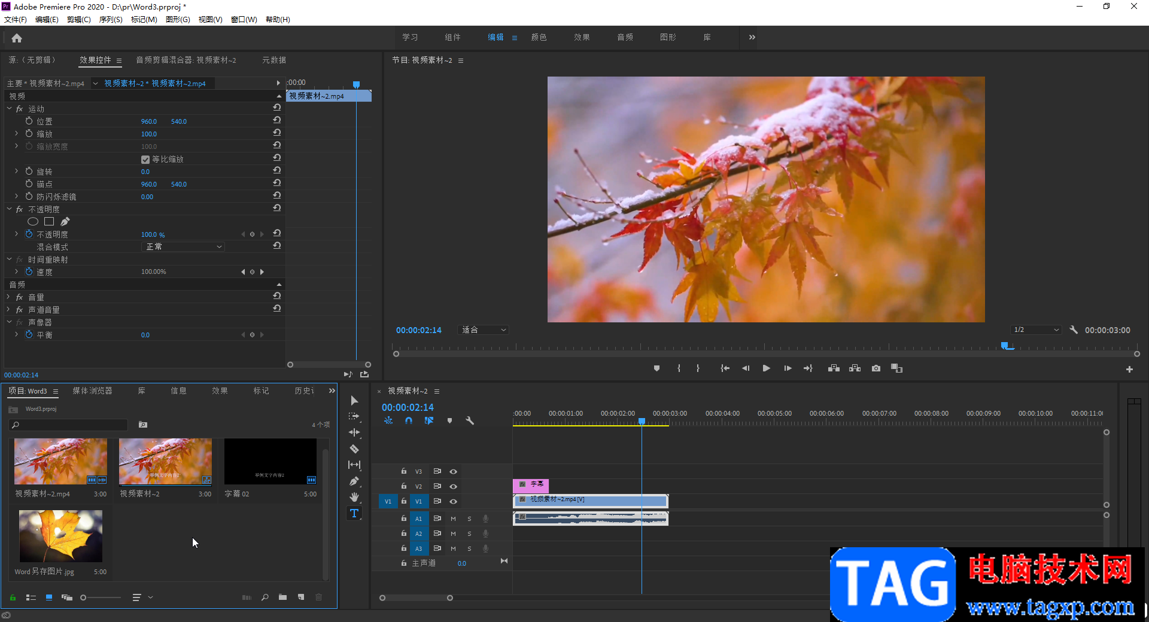Open the 媒体浏览器 panel tab
The height and width of the screenshot is (622, 1149).
93,391
